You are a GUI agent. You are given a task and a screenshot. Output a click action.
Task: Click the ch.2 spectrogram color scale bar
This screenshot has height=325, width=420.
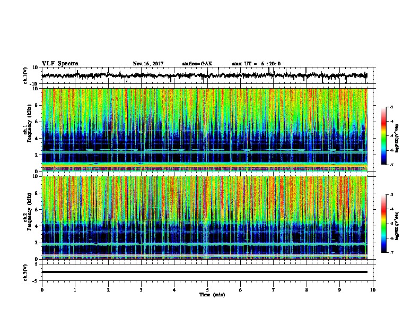384,224
